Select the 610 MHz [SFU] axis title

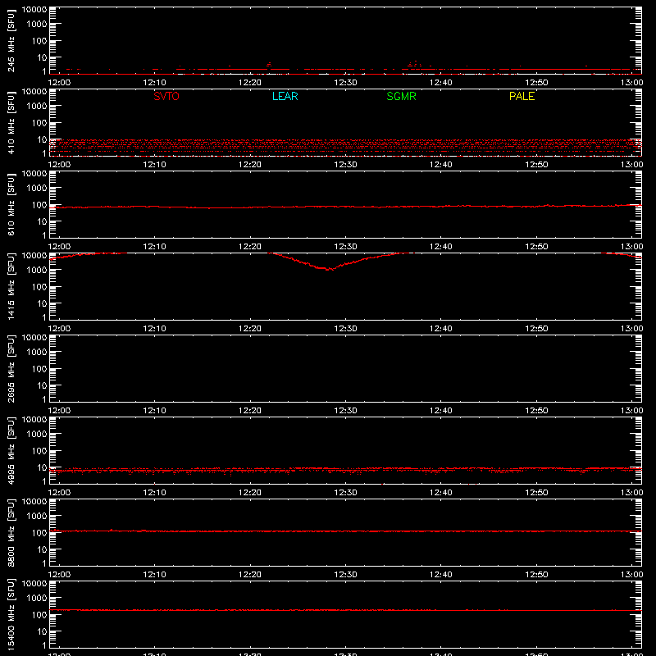11,205
